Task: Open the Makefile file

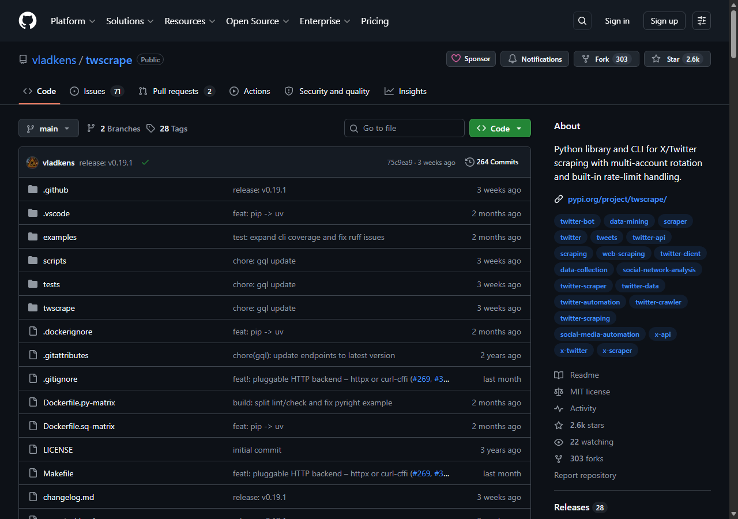Action: (x=58, y=473)
